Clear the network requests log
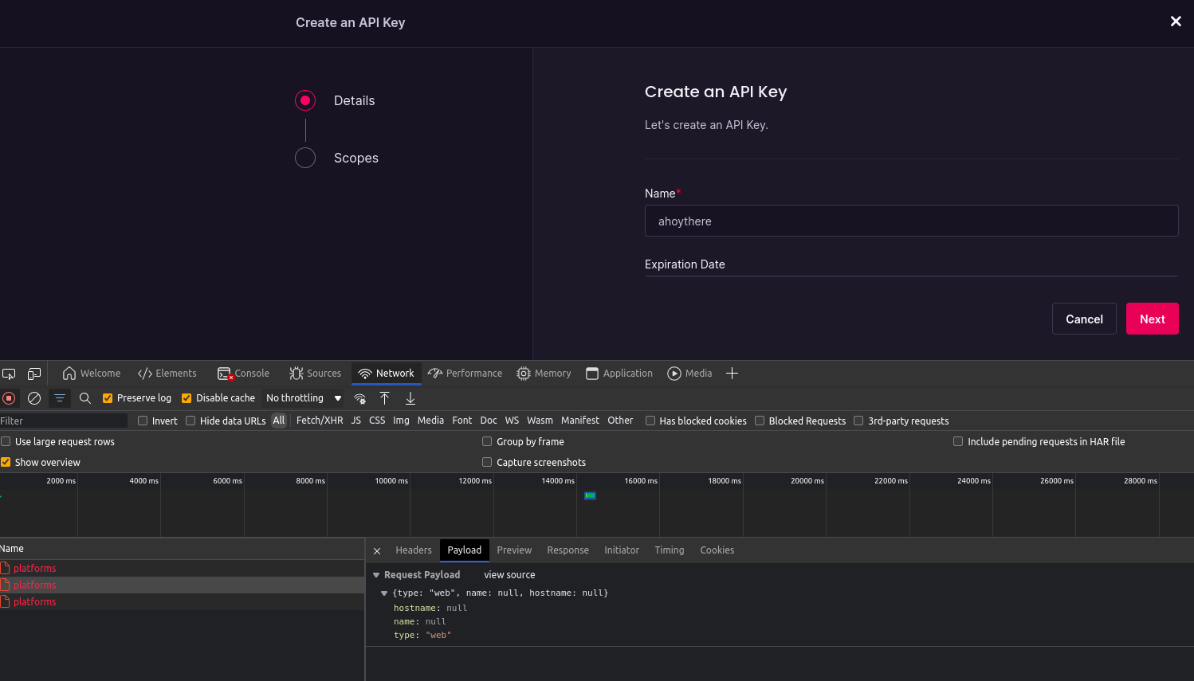This screenshot has height=681, width=1194. [33, 397]
